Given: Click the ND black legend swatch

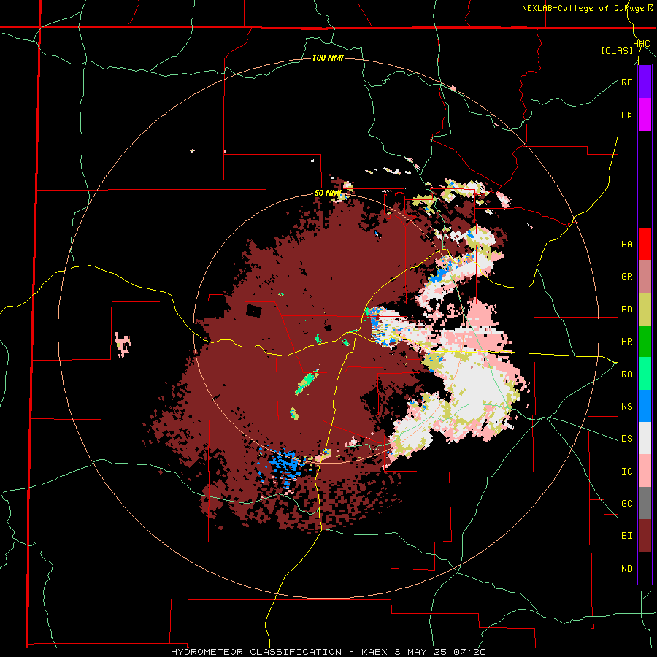Looking at the screenshot, I should 645,568.
